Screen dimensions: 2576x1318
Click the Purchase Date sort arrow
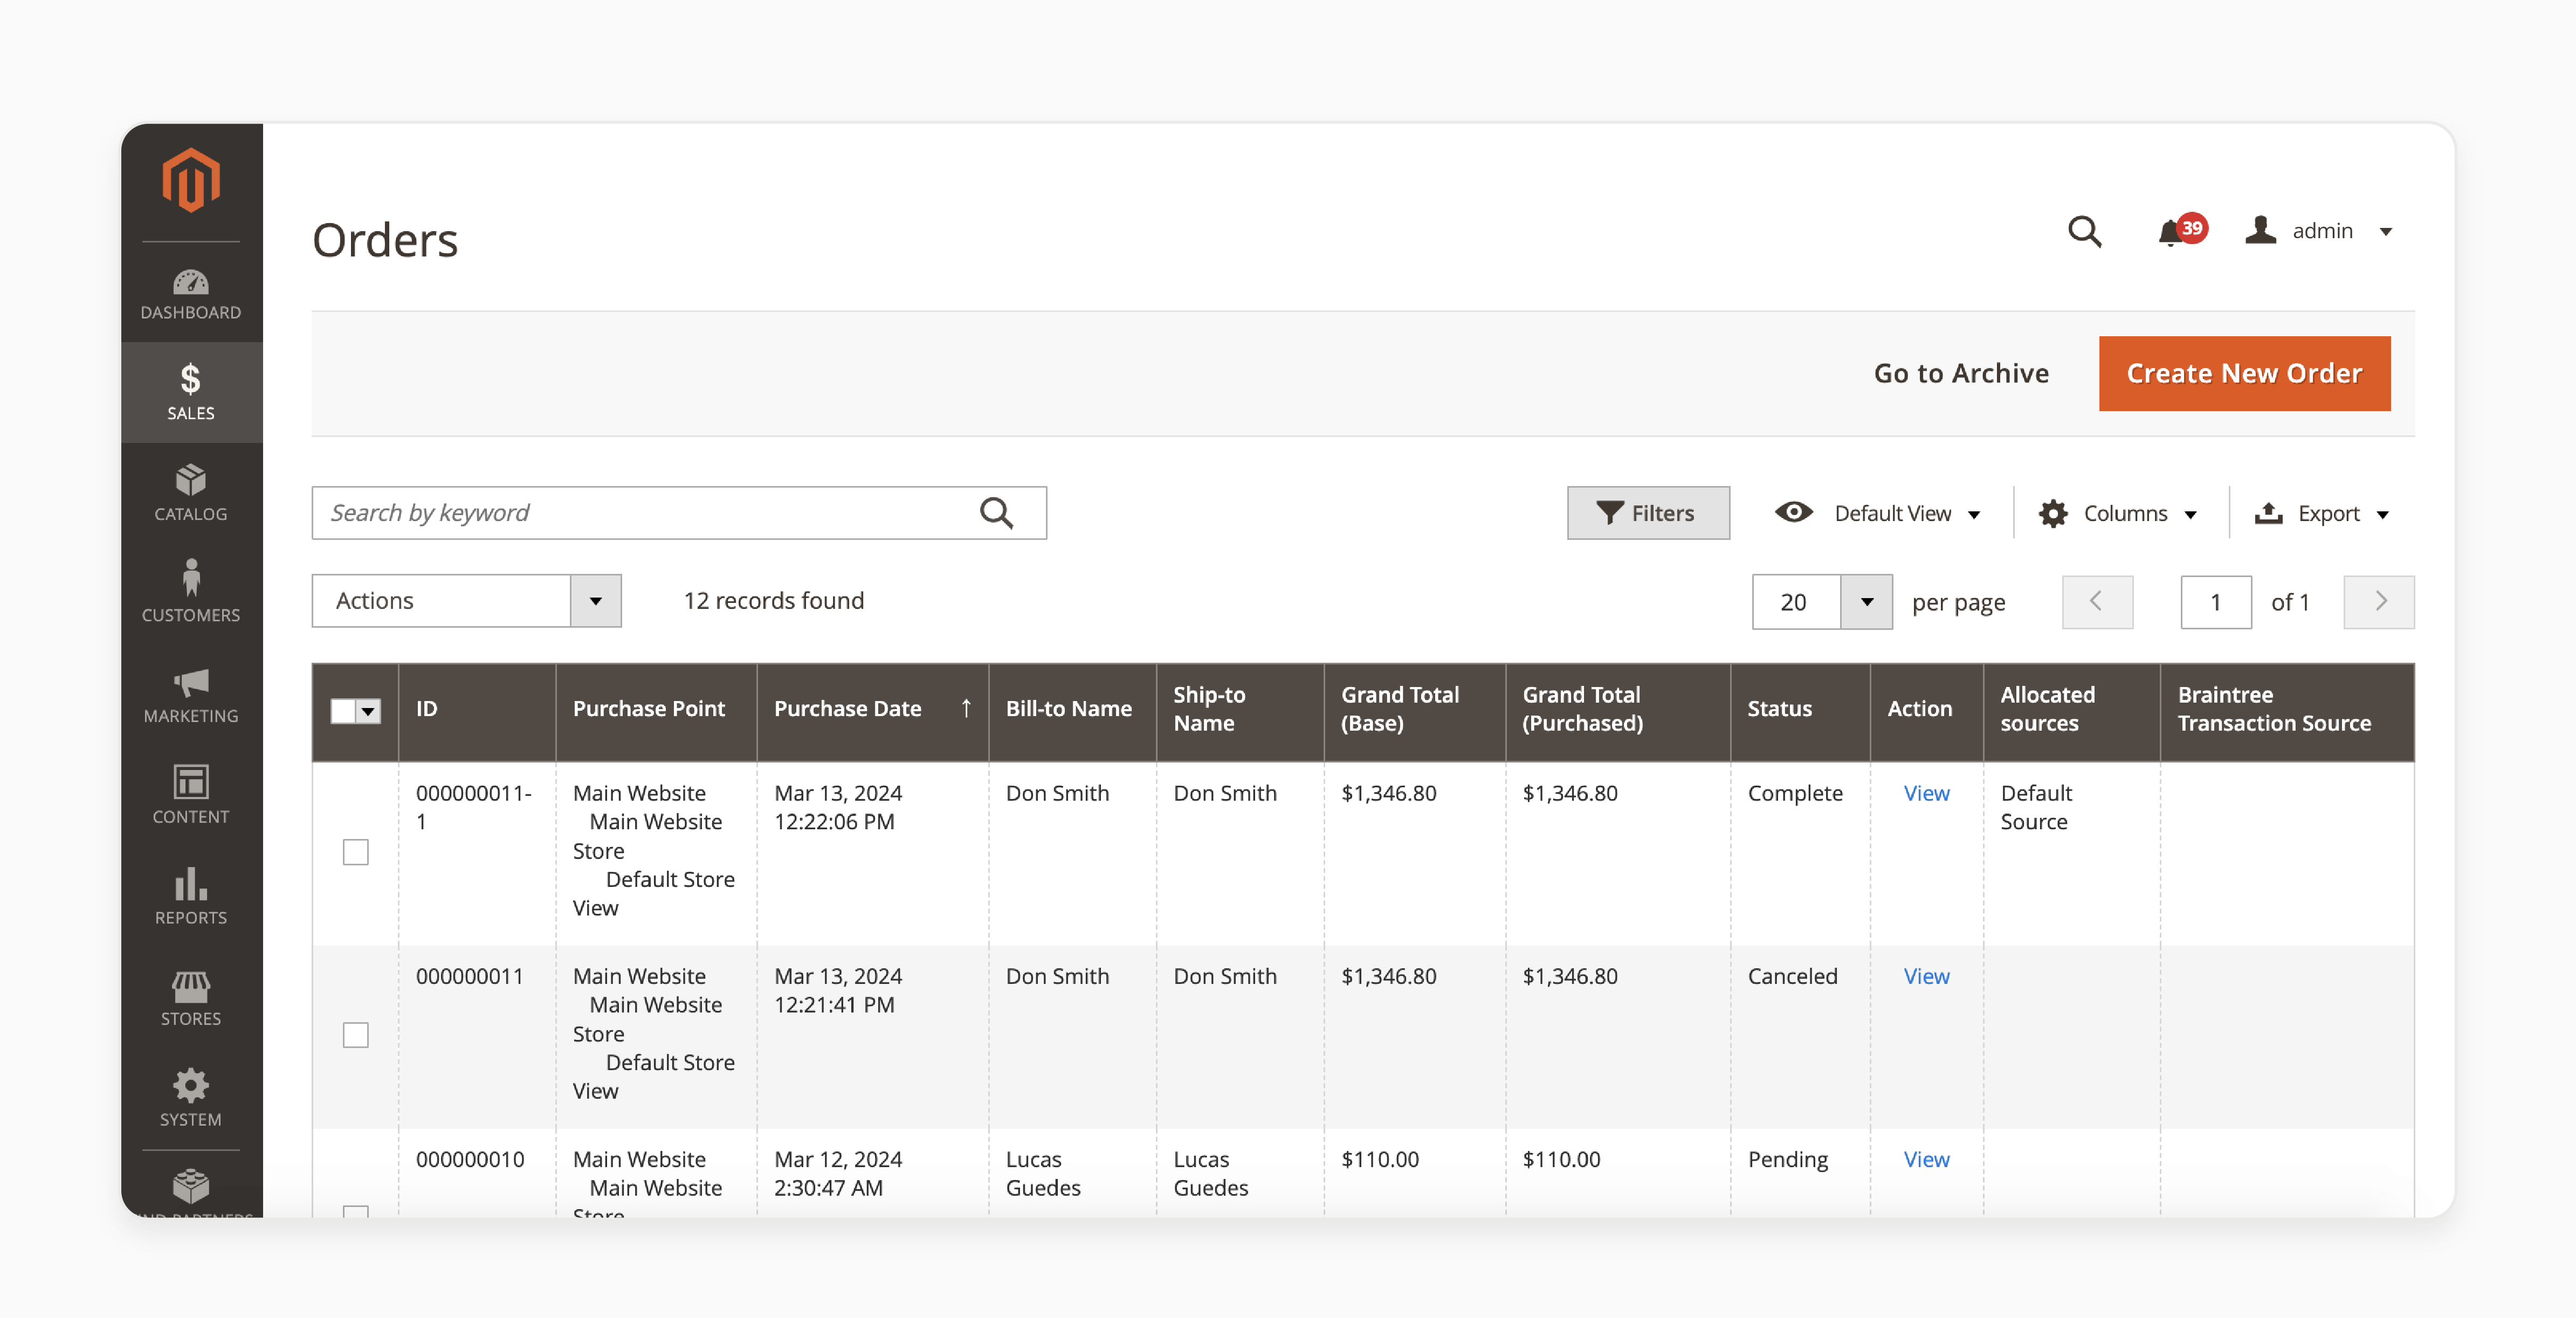coord(966,709)
